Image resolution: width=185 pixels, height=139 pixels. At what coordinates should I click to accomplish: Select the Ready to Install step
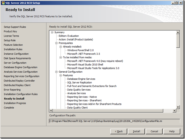point(14,99)
